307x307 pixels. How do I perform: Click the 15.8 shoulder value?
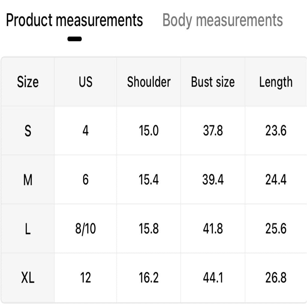point(149,229)
